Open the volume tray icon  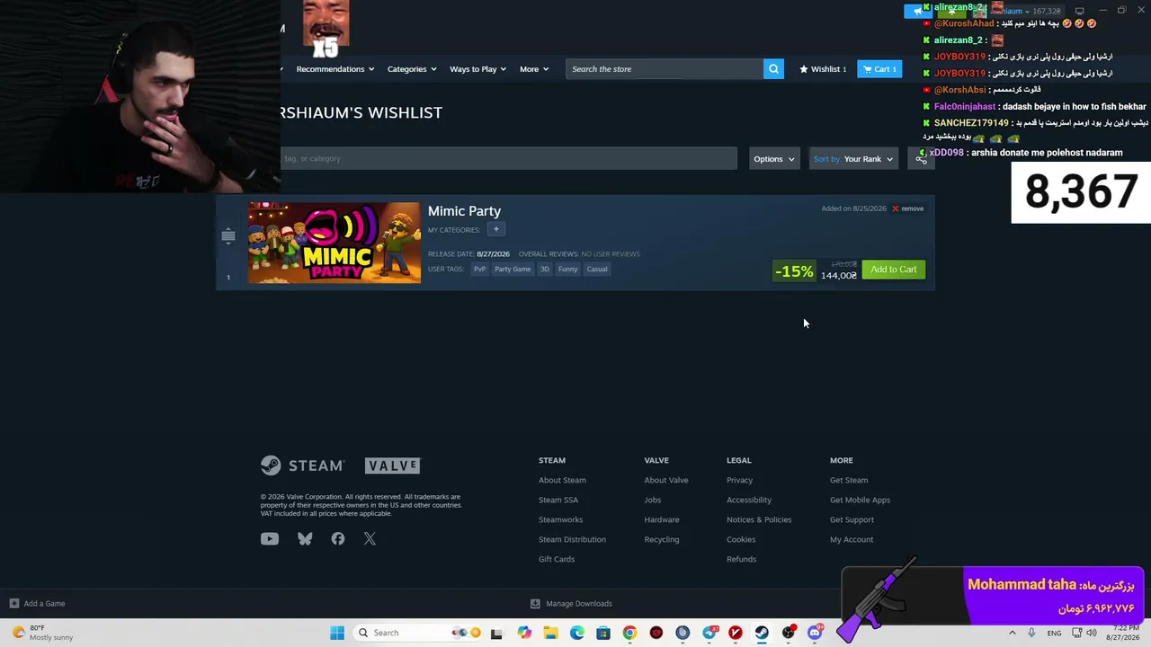(1092, 633)
